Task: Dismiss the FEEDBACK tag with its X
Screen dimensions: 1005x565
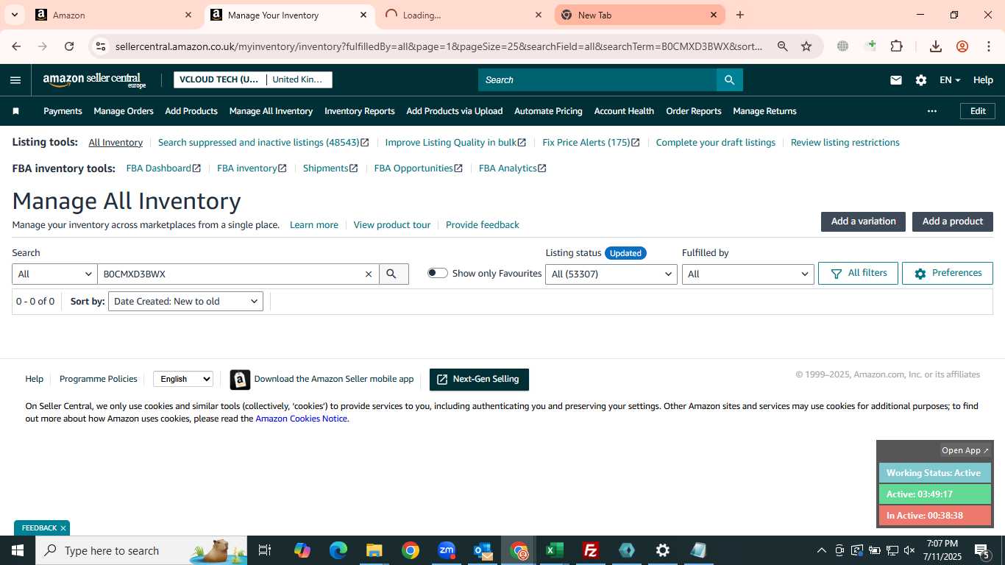Action: [x=63, y=528]
